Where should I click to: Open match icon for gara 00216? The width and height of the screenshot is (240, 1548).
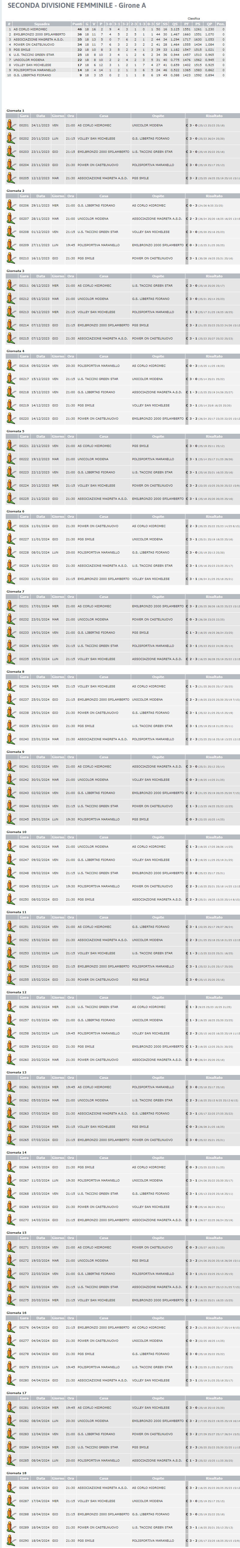click(x=11, y=366)
